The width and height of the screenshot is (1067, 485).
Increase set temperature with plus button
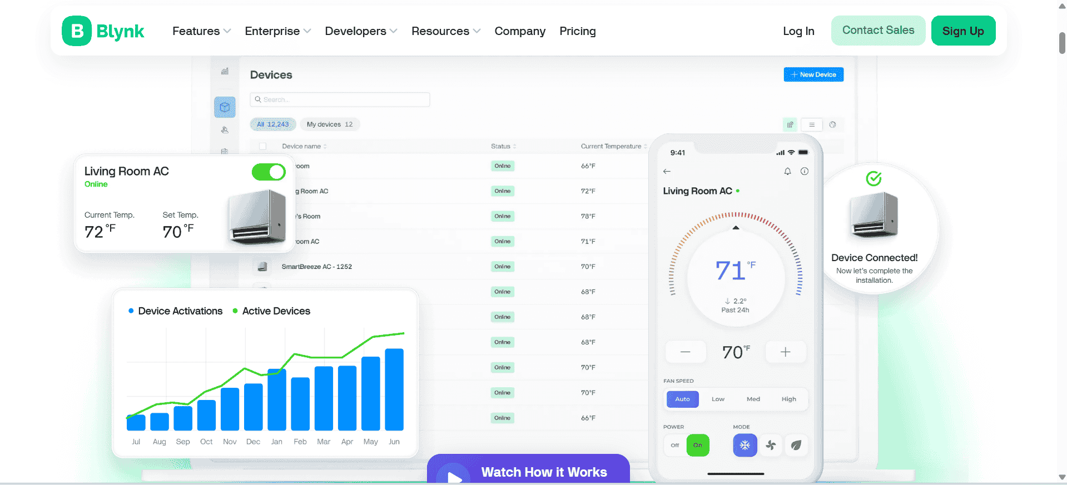(x=785, y=352)
